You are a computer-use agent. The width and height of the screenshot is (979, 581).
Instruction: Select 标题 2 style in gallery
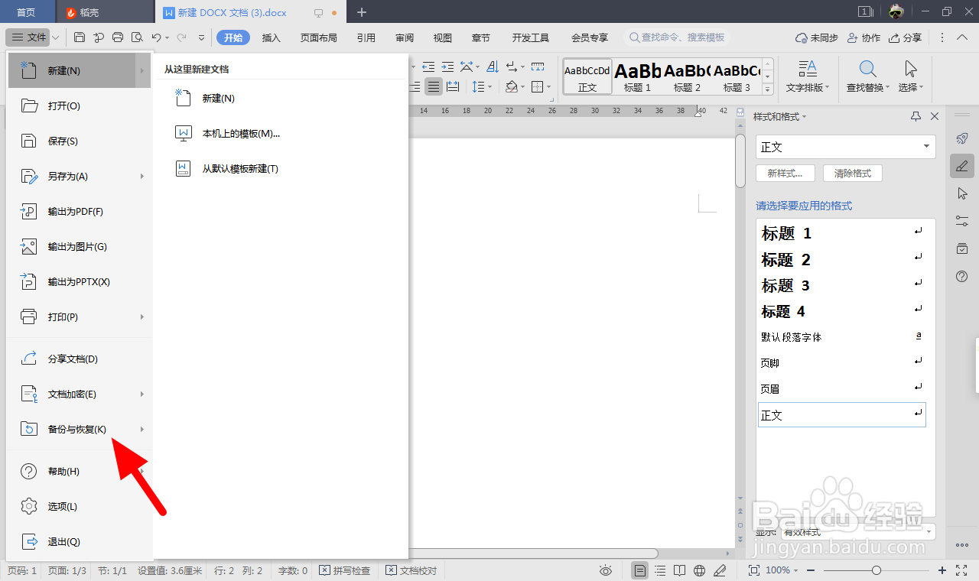pos(687,76)
